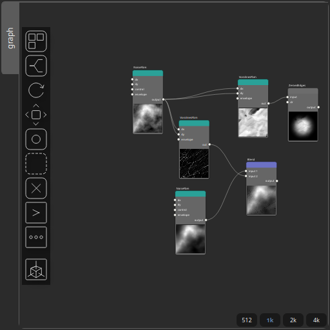Click the dashed rectangle selection icon
Screen dimensions: 330x330
click(x=36, y=164)
